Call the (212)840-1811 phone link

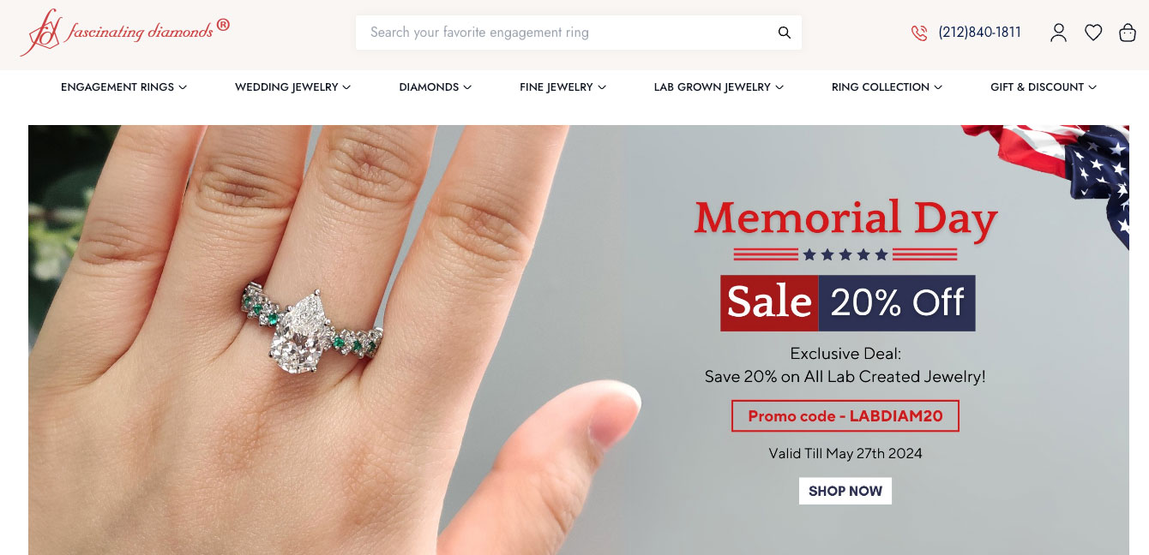tap(979, 33)
